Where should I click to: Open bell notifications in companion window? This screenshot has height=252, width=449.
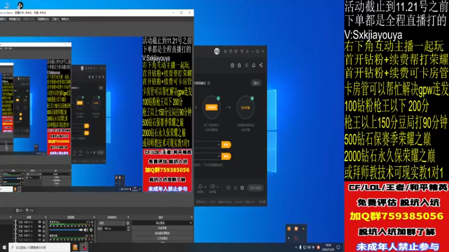point(254,65)
